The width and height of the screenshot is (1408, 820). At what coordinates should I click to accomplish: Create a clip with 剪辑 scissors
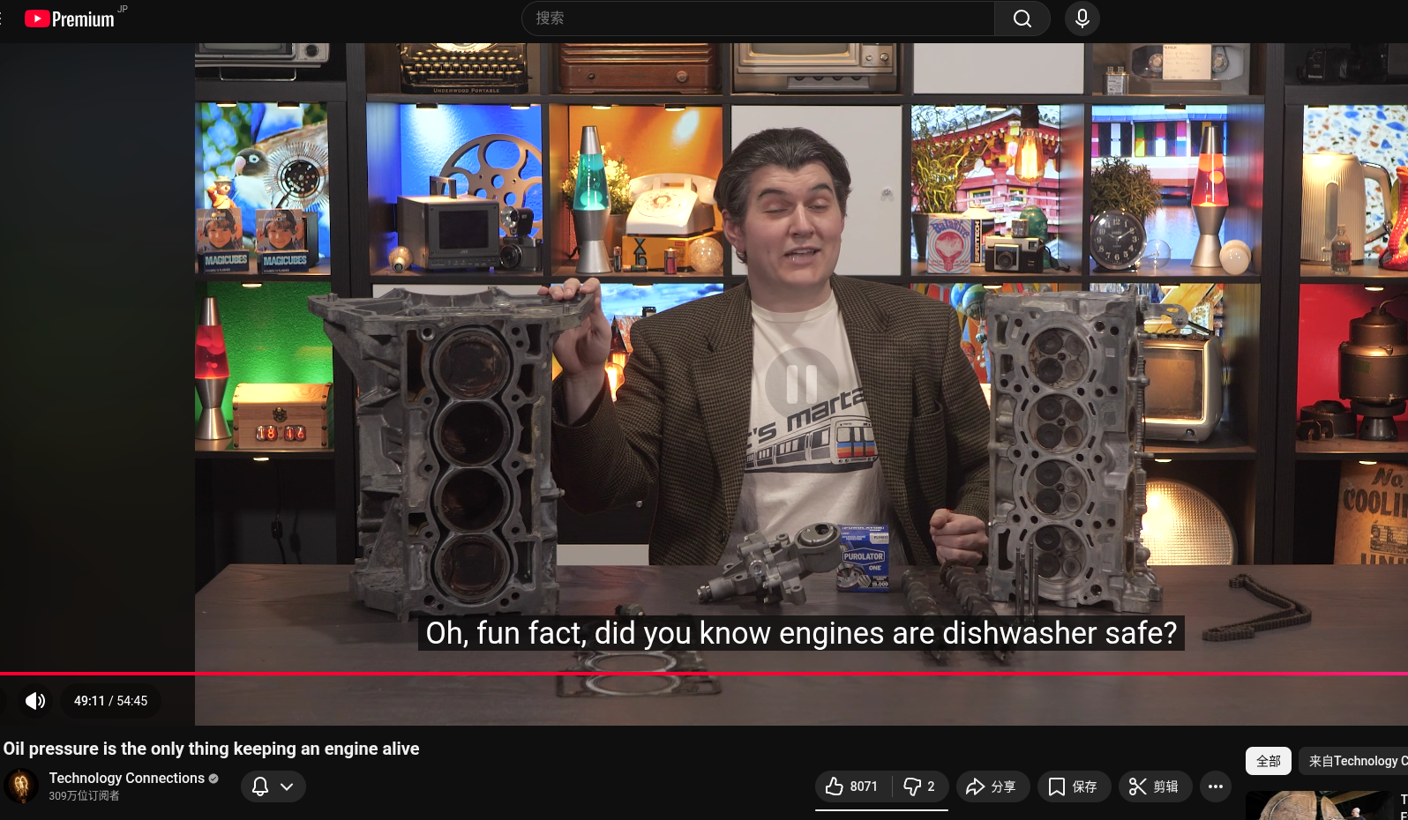1154,786
